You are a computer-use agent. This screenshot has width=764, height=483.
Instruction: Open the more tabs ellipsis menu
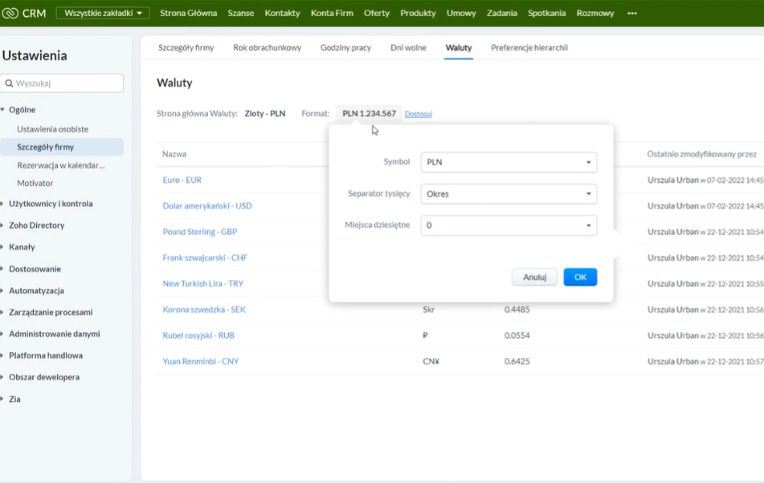[632, 13]
